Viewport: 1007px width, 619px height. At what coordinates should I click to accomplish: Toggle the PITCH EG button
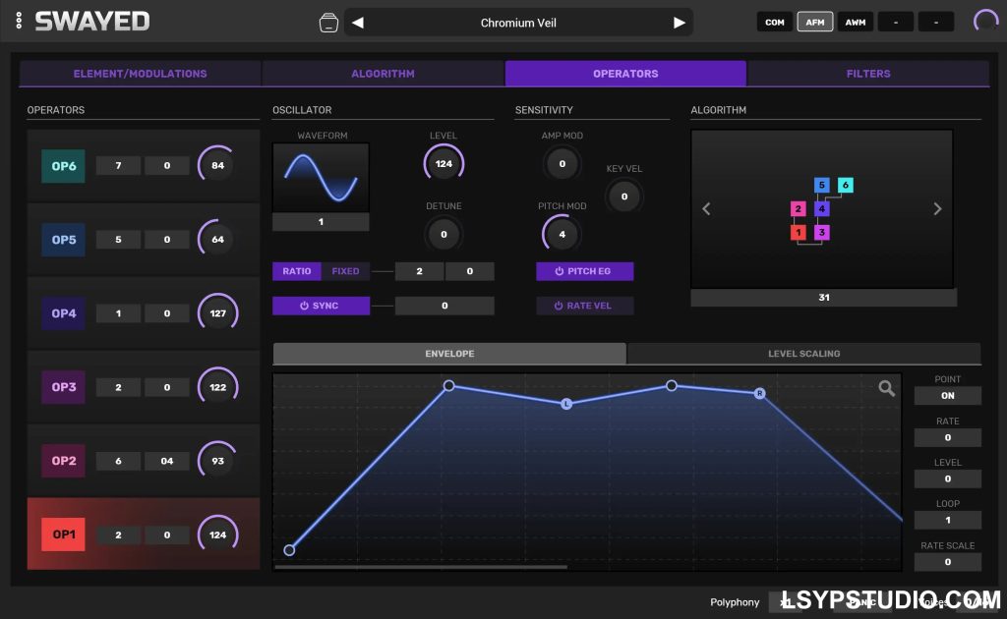585,271
